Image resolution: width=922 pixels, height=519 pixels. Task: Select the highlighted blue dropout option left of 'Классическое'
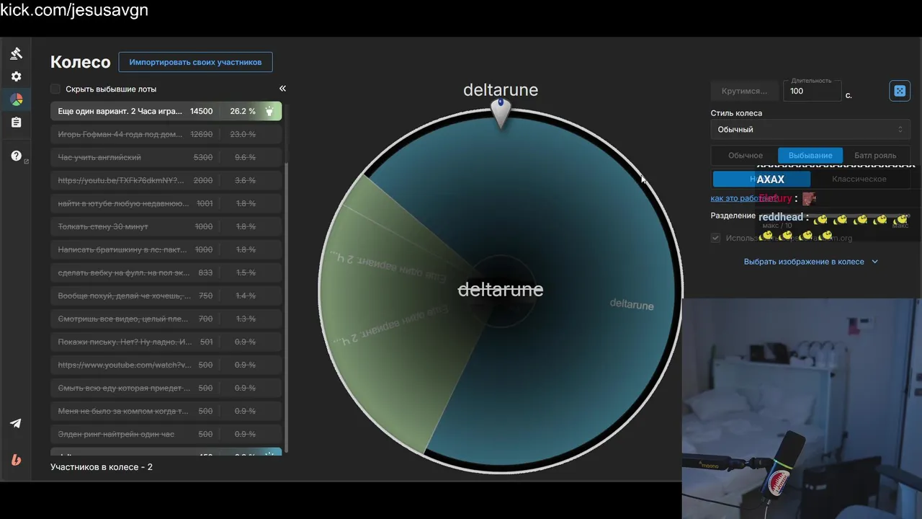click(761, 179)
